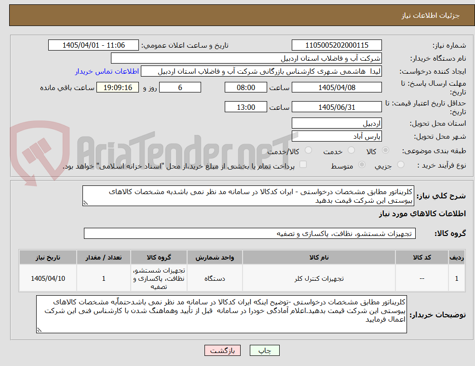Click the announcement date-time field
Image resolution: width=475 pixels, height=366 pixels.
[x=93, y=45]
